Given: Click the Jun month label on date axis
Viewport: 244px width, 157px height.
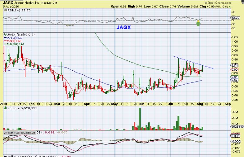Looking at the screenshot, I should pos(142,104).
